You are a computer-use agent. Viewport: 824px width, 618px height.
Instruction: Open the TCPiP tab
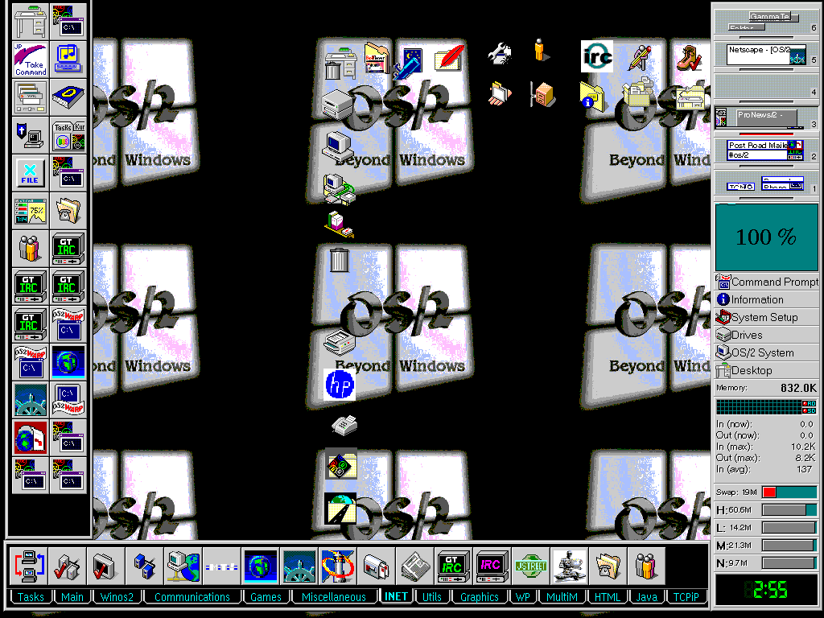tap(686, 597)
